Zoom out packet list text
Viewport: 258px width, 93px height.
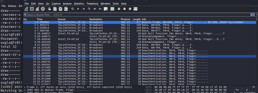(124, 9)
